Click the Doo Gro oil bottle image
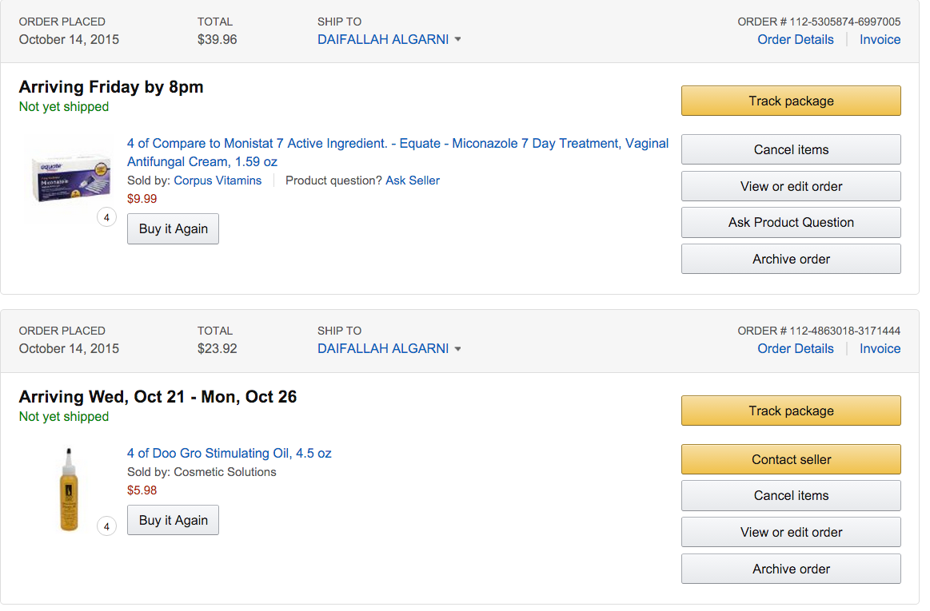The image size is (930, 611). [x=70, y=489]
